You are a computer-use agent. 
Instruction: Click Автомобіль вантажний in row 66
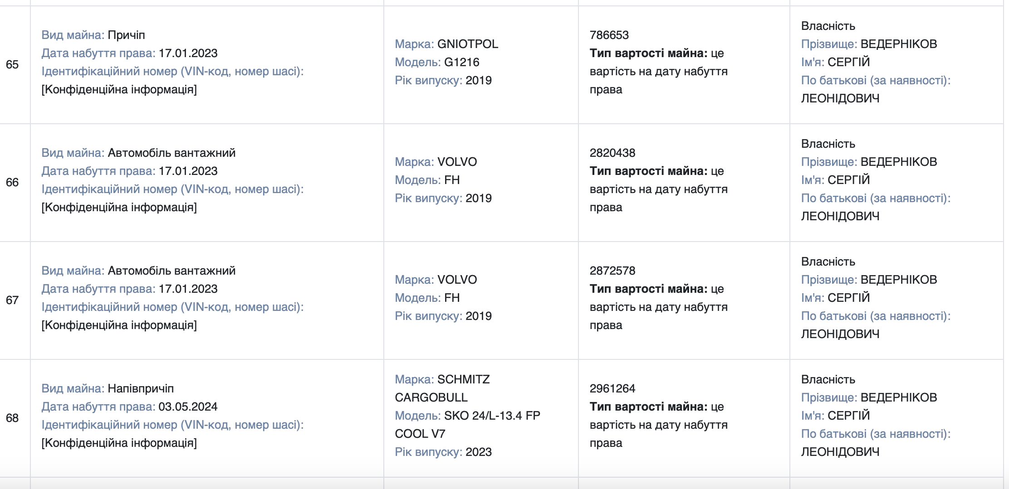pyautogui.click(x=171, y=153)
